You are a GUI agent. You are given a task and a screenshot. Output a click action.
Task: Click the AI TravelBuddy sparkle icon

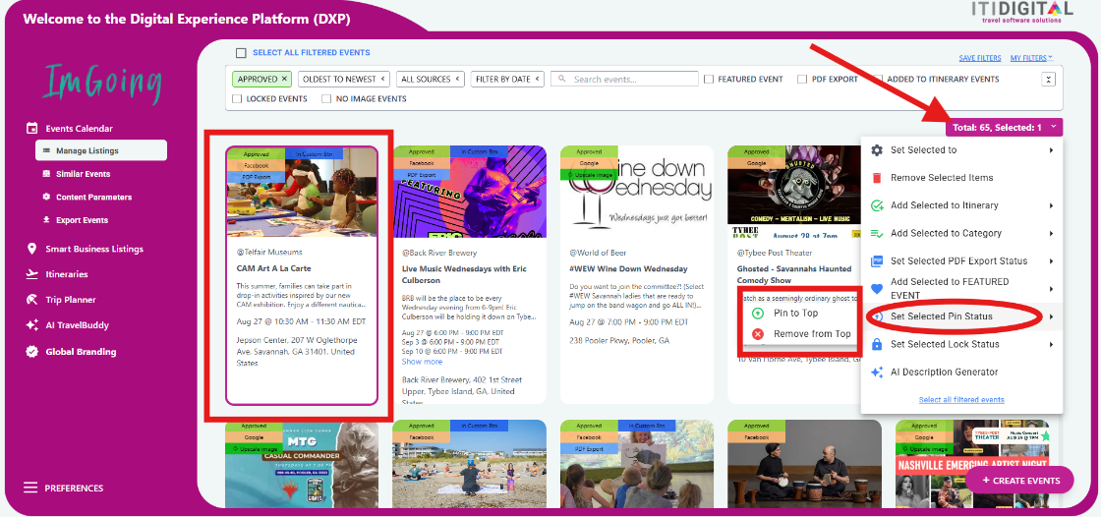pyautogui.click(x=31, y=325)
